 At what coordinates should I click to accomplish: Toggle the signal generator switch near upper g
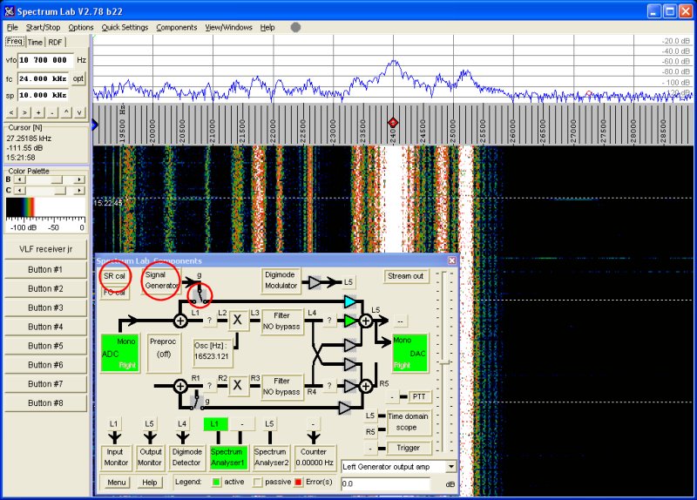[200, 294]
